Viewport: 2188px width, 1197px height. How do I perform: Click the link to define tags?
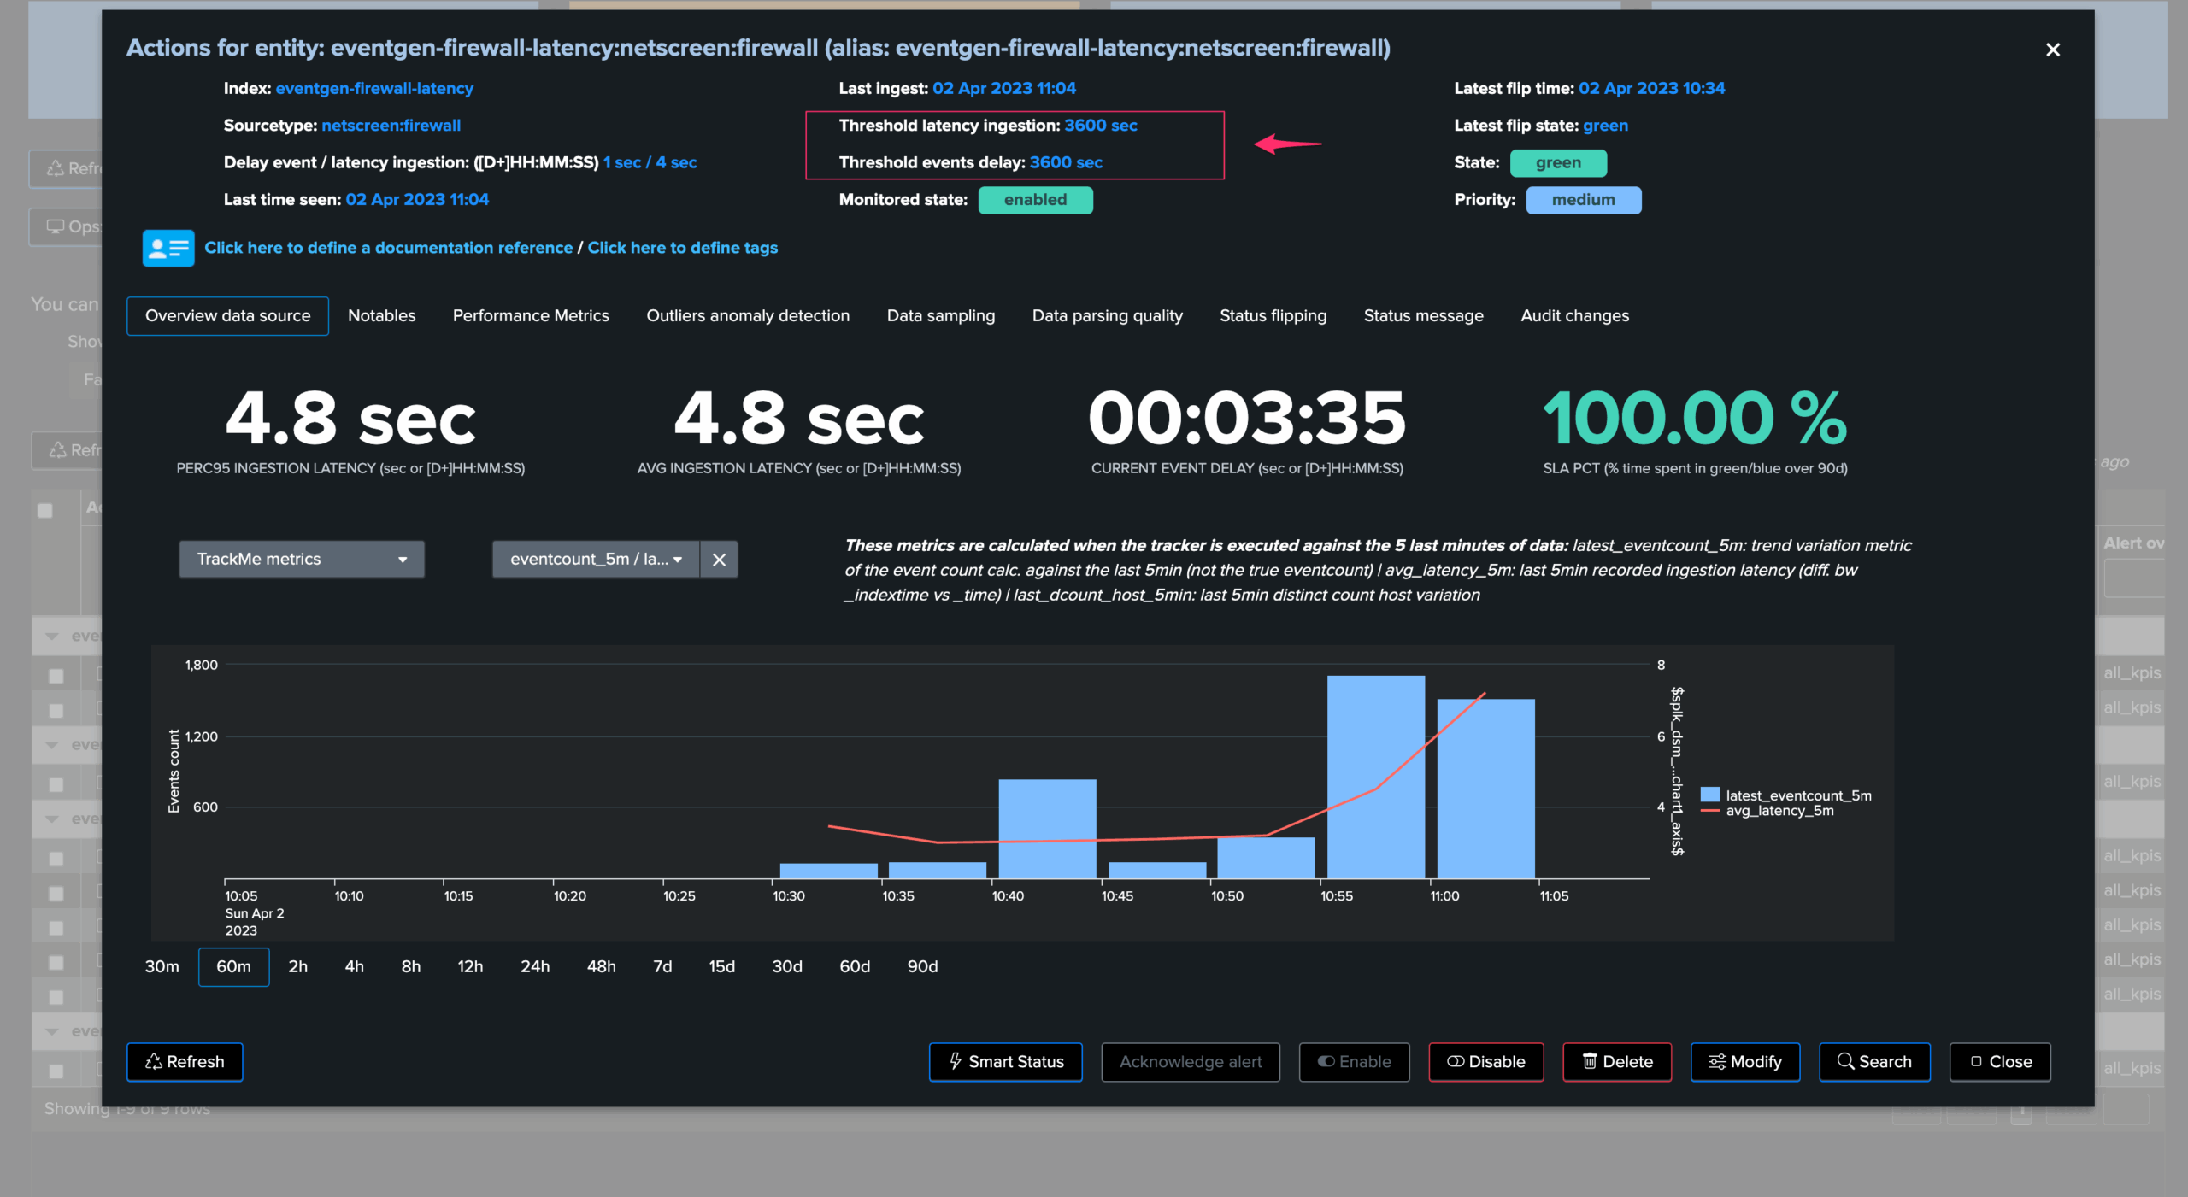point(683,248)
